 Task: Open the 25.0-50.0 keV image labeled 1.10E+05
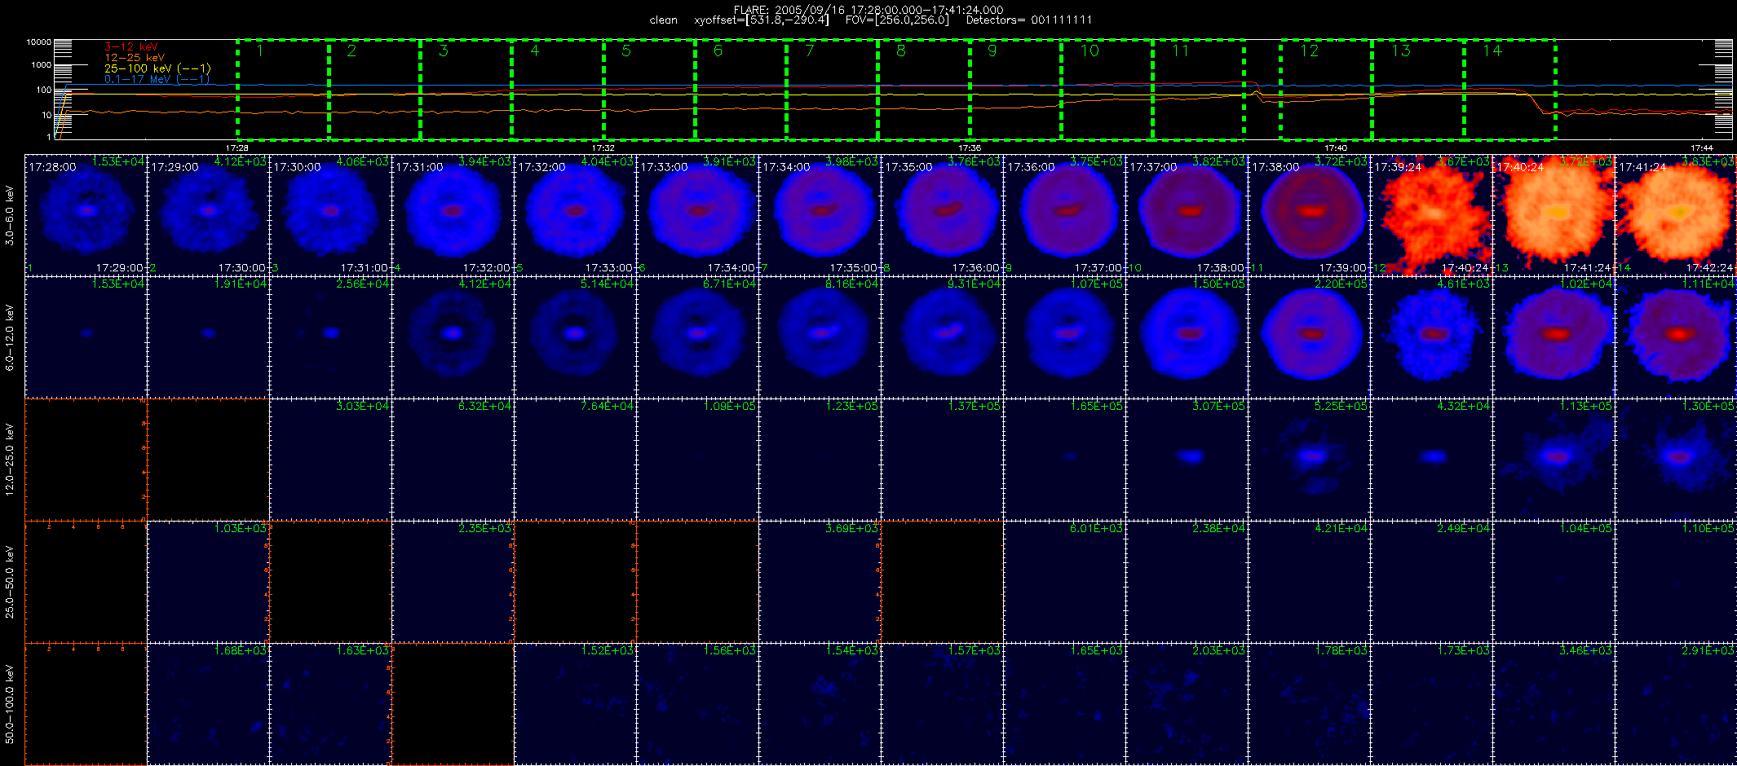pos(1676,582)
